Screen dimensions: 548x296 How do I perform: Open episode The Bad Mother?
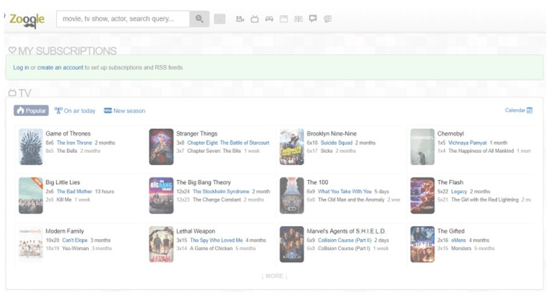click(75, 191)
